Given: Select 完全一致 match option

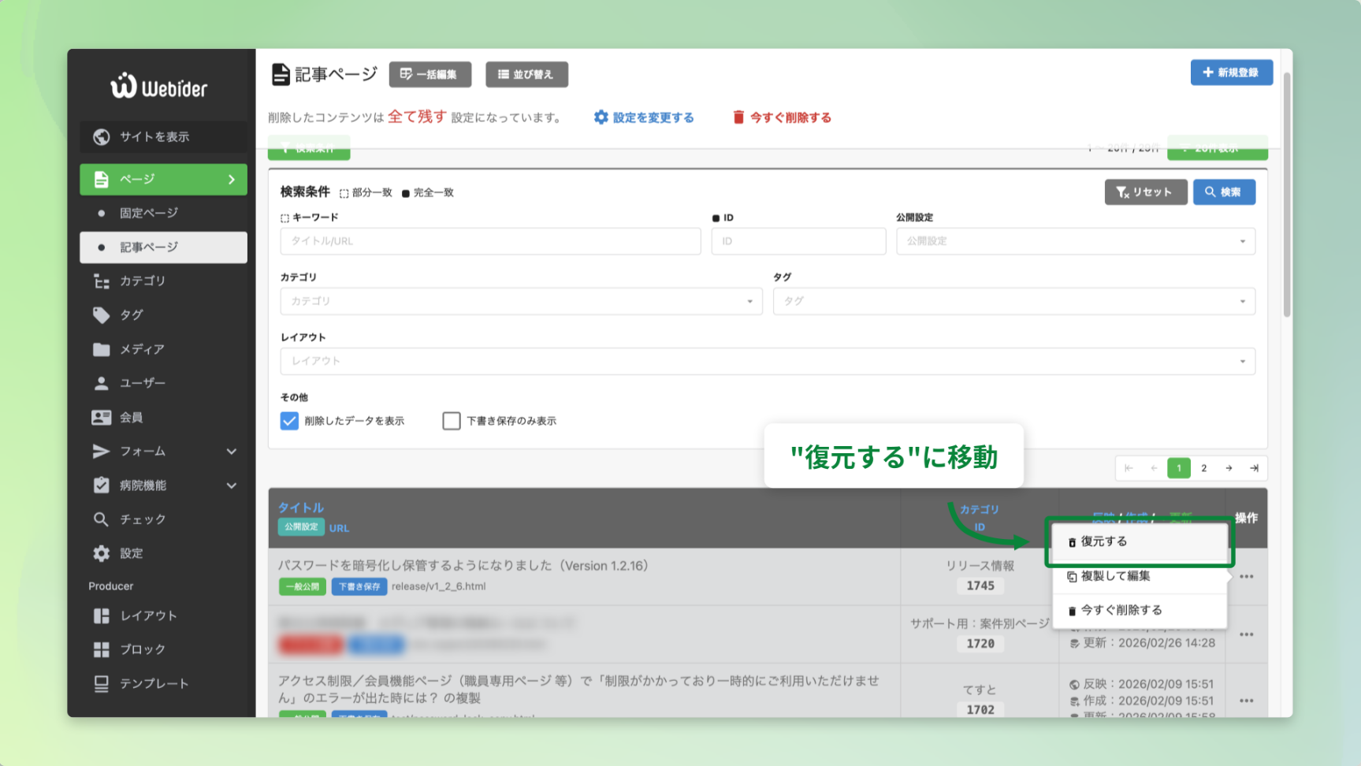Looking at the screenshot, I should [428, 193].
